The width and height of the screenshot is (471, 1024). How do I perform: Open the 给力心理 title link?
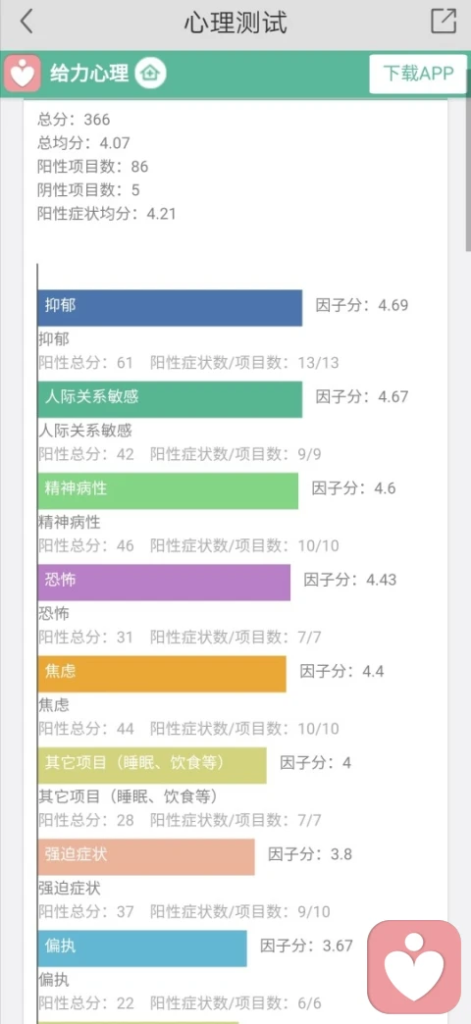point(89,74)
